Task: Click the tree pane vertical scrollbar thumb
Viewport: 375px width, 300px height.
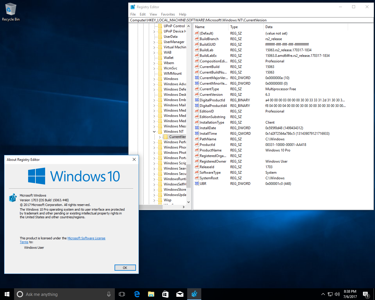Action: point(188,176)
